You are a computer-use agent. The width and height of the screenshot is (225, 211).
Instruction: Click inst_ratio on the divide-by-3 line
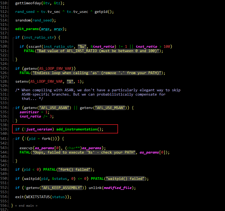[x=30, y=116]
